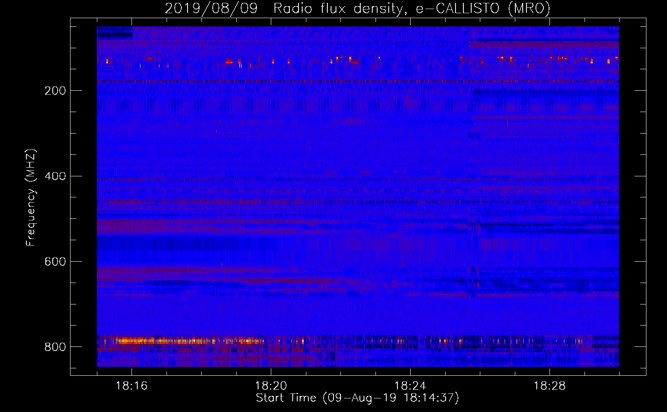Click the 800 frequency tick label

[55, 347]
